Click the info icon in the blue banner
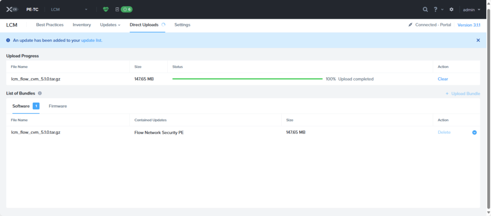The width and height of the screenshot is (491, 216). click(8, 40)
